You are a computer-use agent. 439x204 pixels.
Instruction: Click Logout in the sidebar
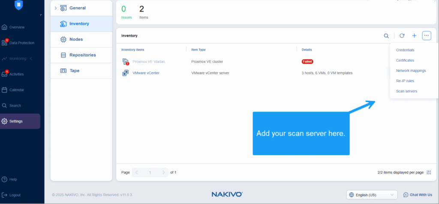pos(15,195)
